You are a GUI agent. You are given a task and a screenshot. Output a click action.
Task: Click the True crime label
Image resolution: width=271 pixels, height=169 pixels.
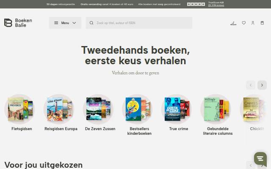point(179,129)
